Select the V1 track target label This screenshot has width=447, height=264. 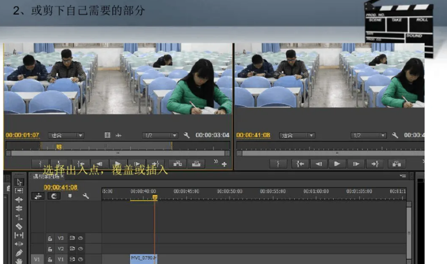tap(61, 259)
